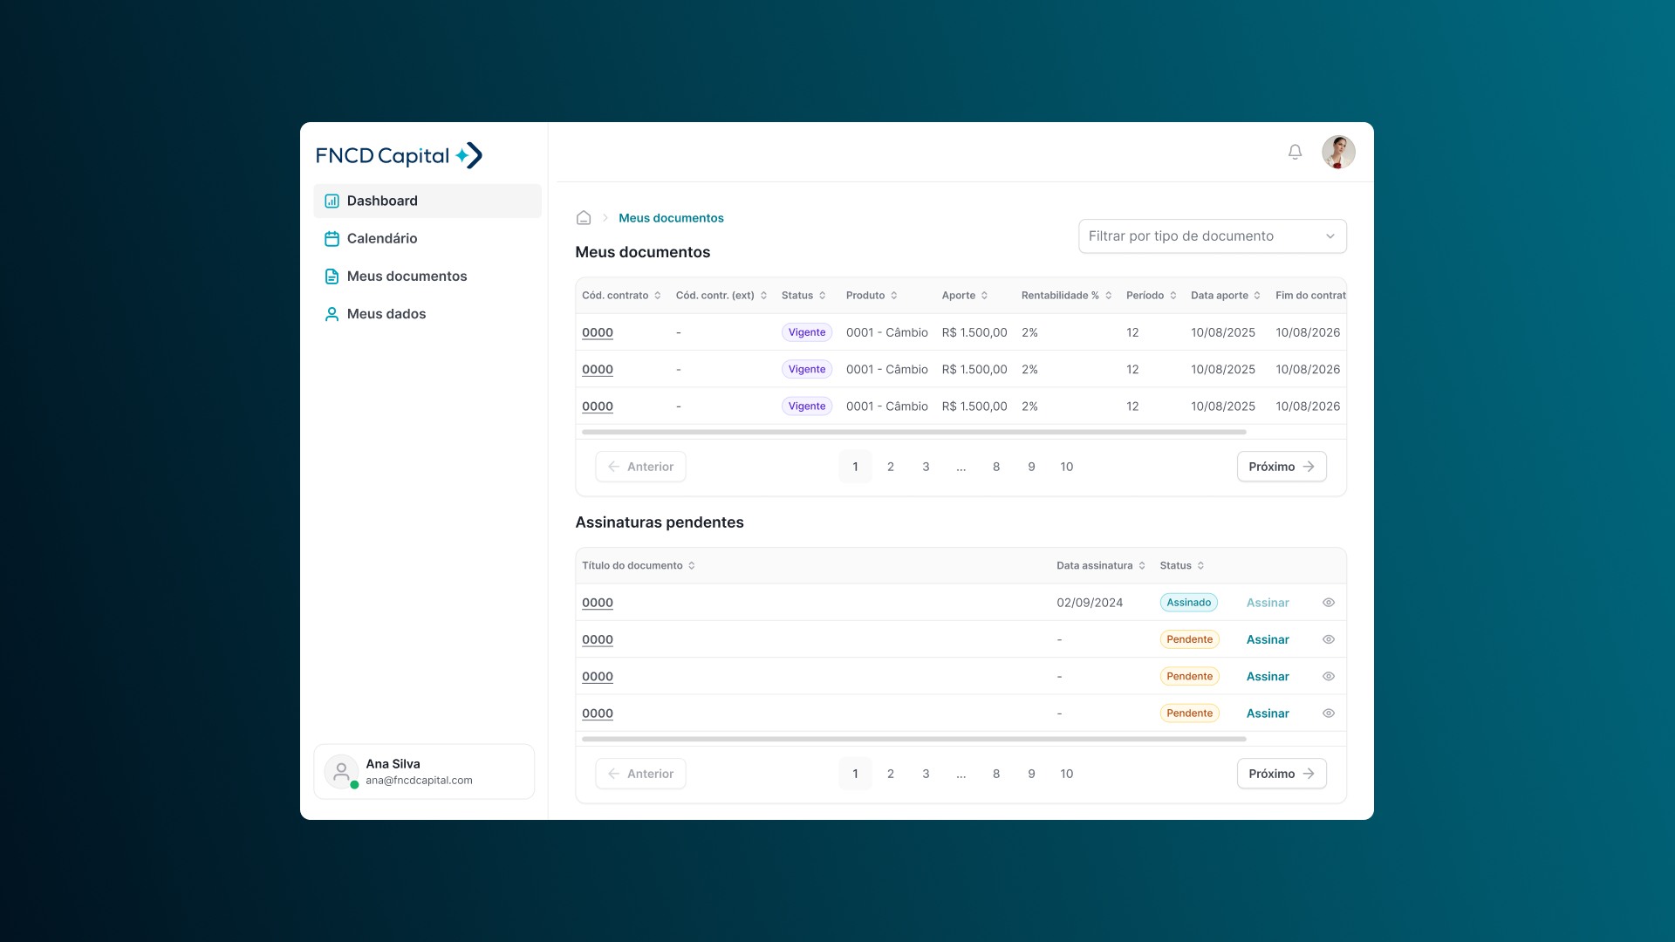The height and width of the screenshot is (942, 1675).
Task: Go to page 9 in Assinaturas pendentes
Action: [1031, 774]
